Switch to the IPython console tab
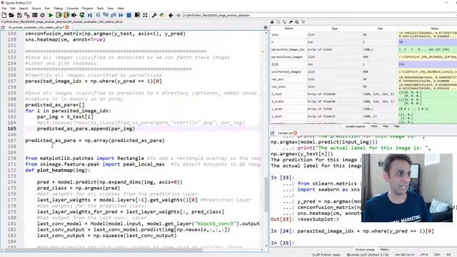The image size is (457, 257). point(365,250)
